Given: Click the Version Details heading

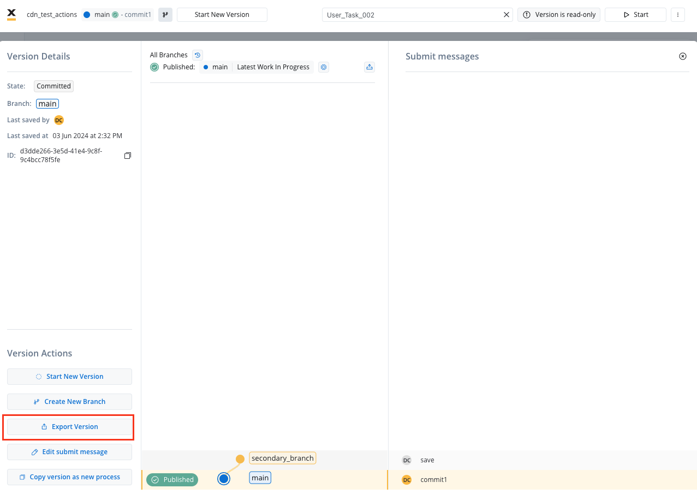Looking at the screenshot, I should pyautogui.click(x=39, y=56).
